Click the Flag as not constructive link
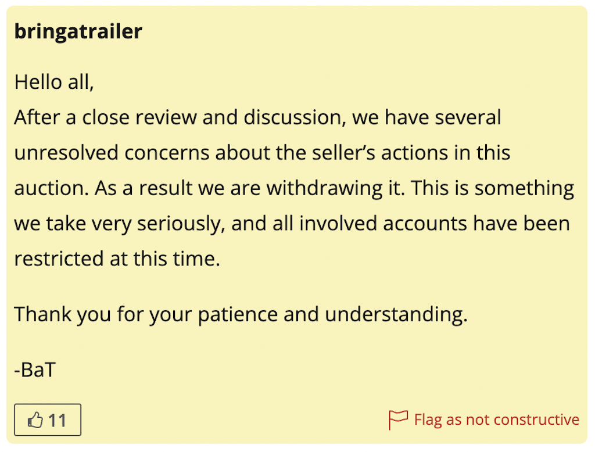This screenshot has width=595, height=452. coord(496,419)
